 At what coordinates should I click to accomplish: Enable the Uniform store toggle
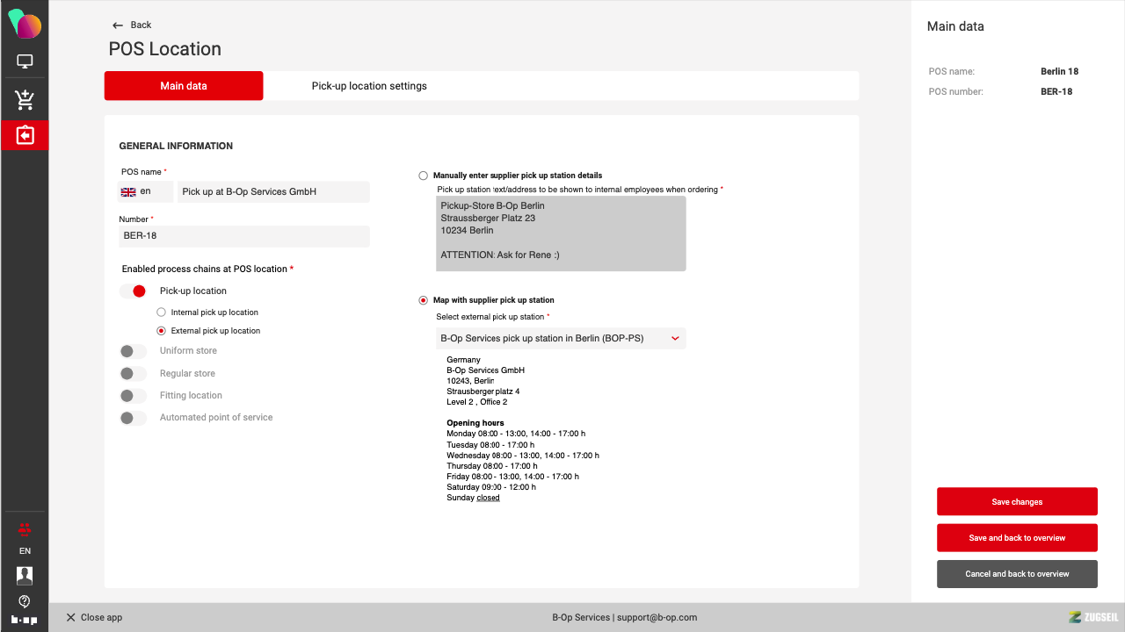tap(133, 351)
